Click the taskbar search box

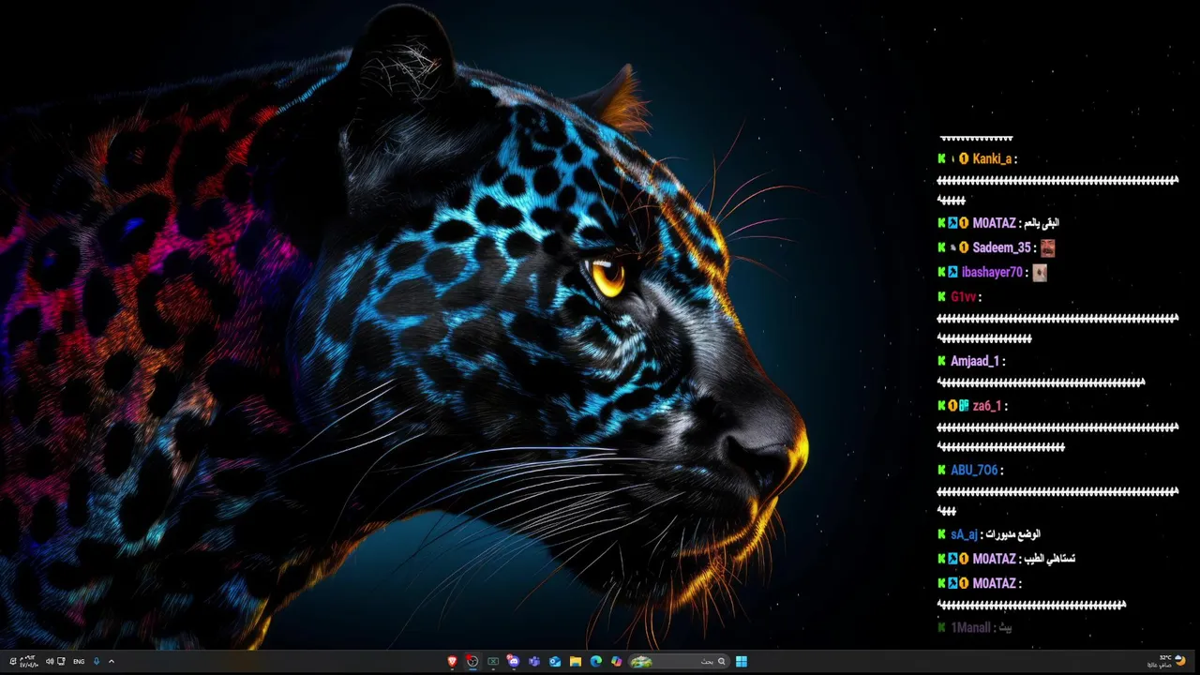click(679, 661)
